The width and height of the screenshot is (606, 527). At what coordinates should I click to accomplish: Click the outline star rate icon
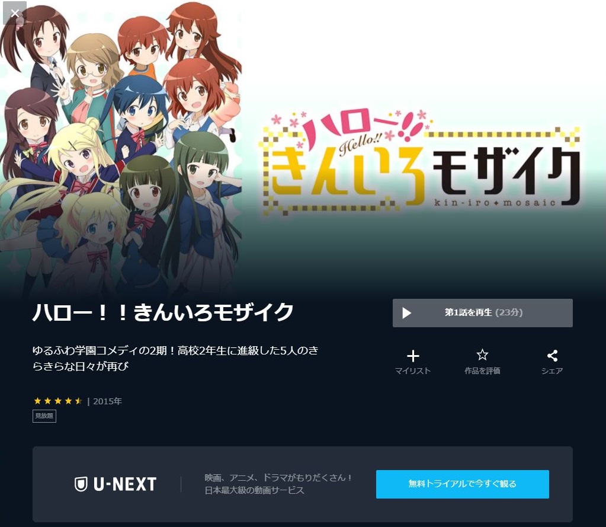482,355
